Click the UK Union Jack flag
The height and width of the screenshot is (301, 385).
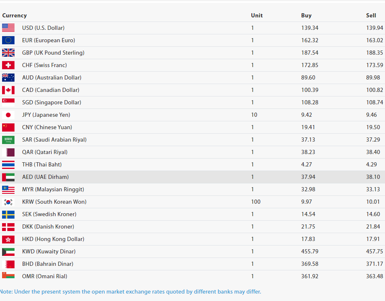point(8,53)
